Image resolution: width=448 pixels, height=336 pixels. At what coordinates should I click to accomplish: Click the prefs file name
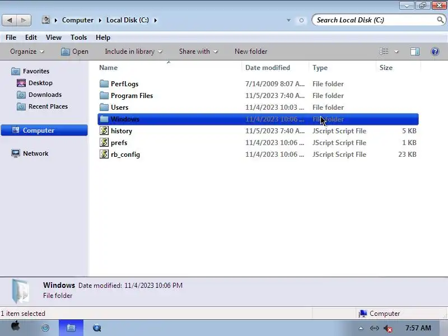click(x=119, y=143)
